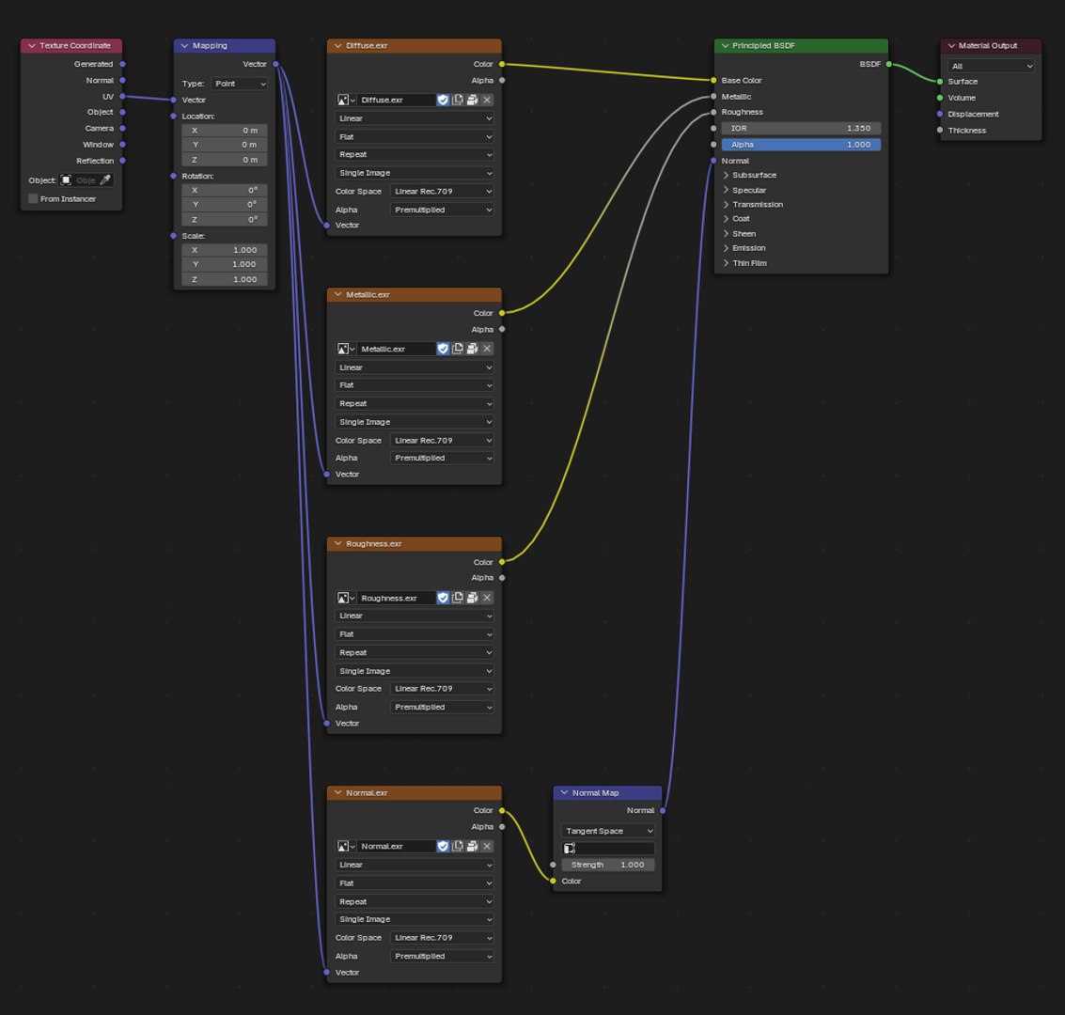
Task: Open image browse menu in Diffuse.exr node
Action: pos(346,100)
